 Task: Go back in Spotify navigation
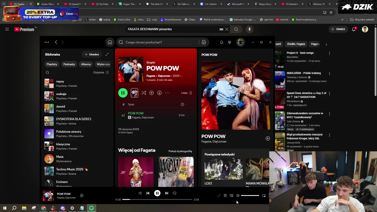[x=56, y=42]
